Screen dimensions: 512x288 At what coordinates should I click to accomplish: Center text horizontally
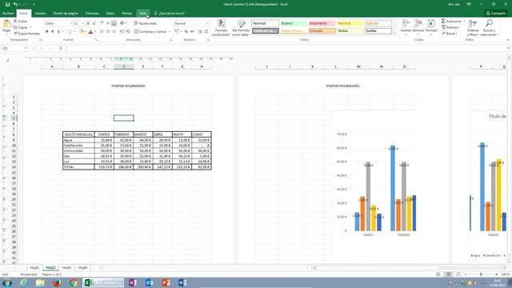pyautogui.click(x=108, y=32)
